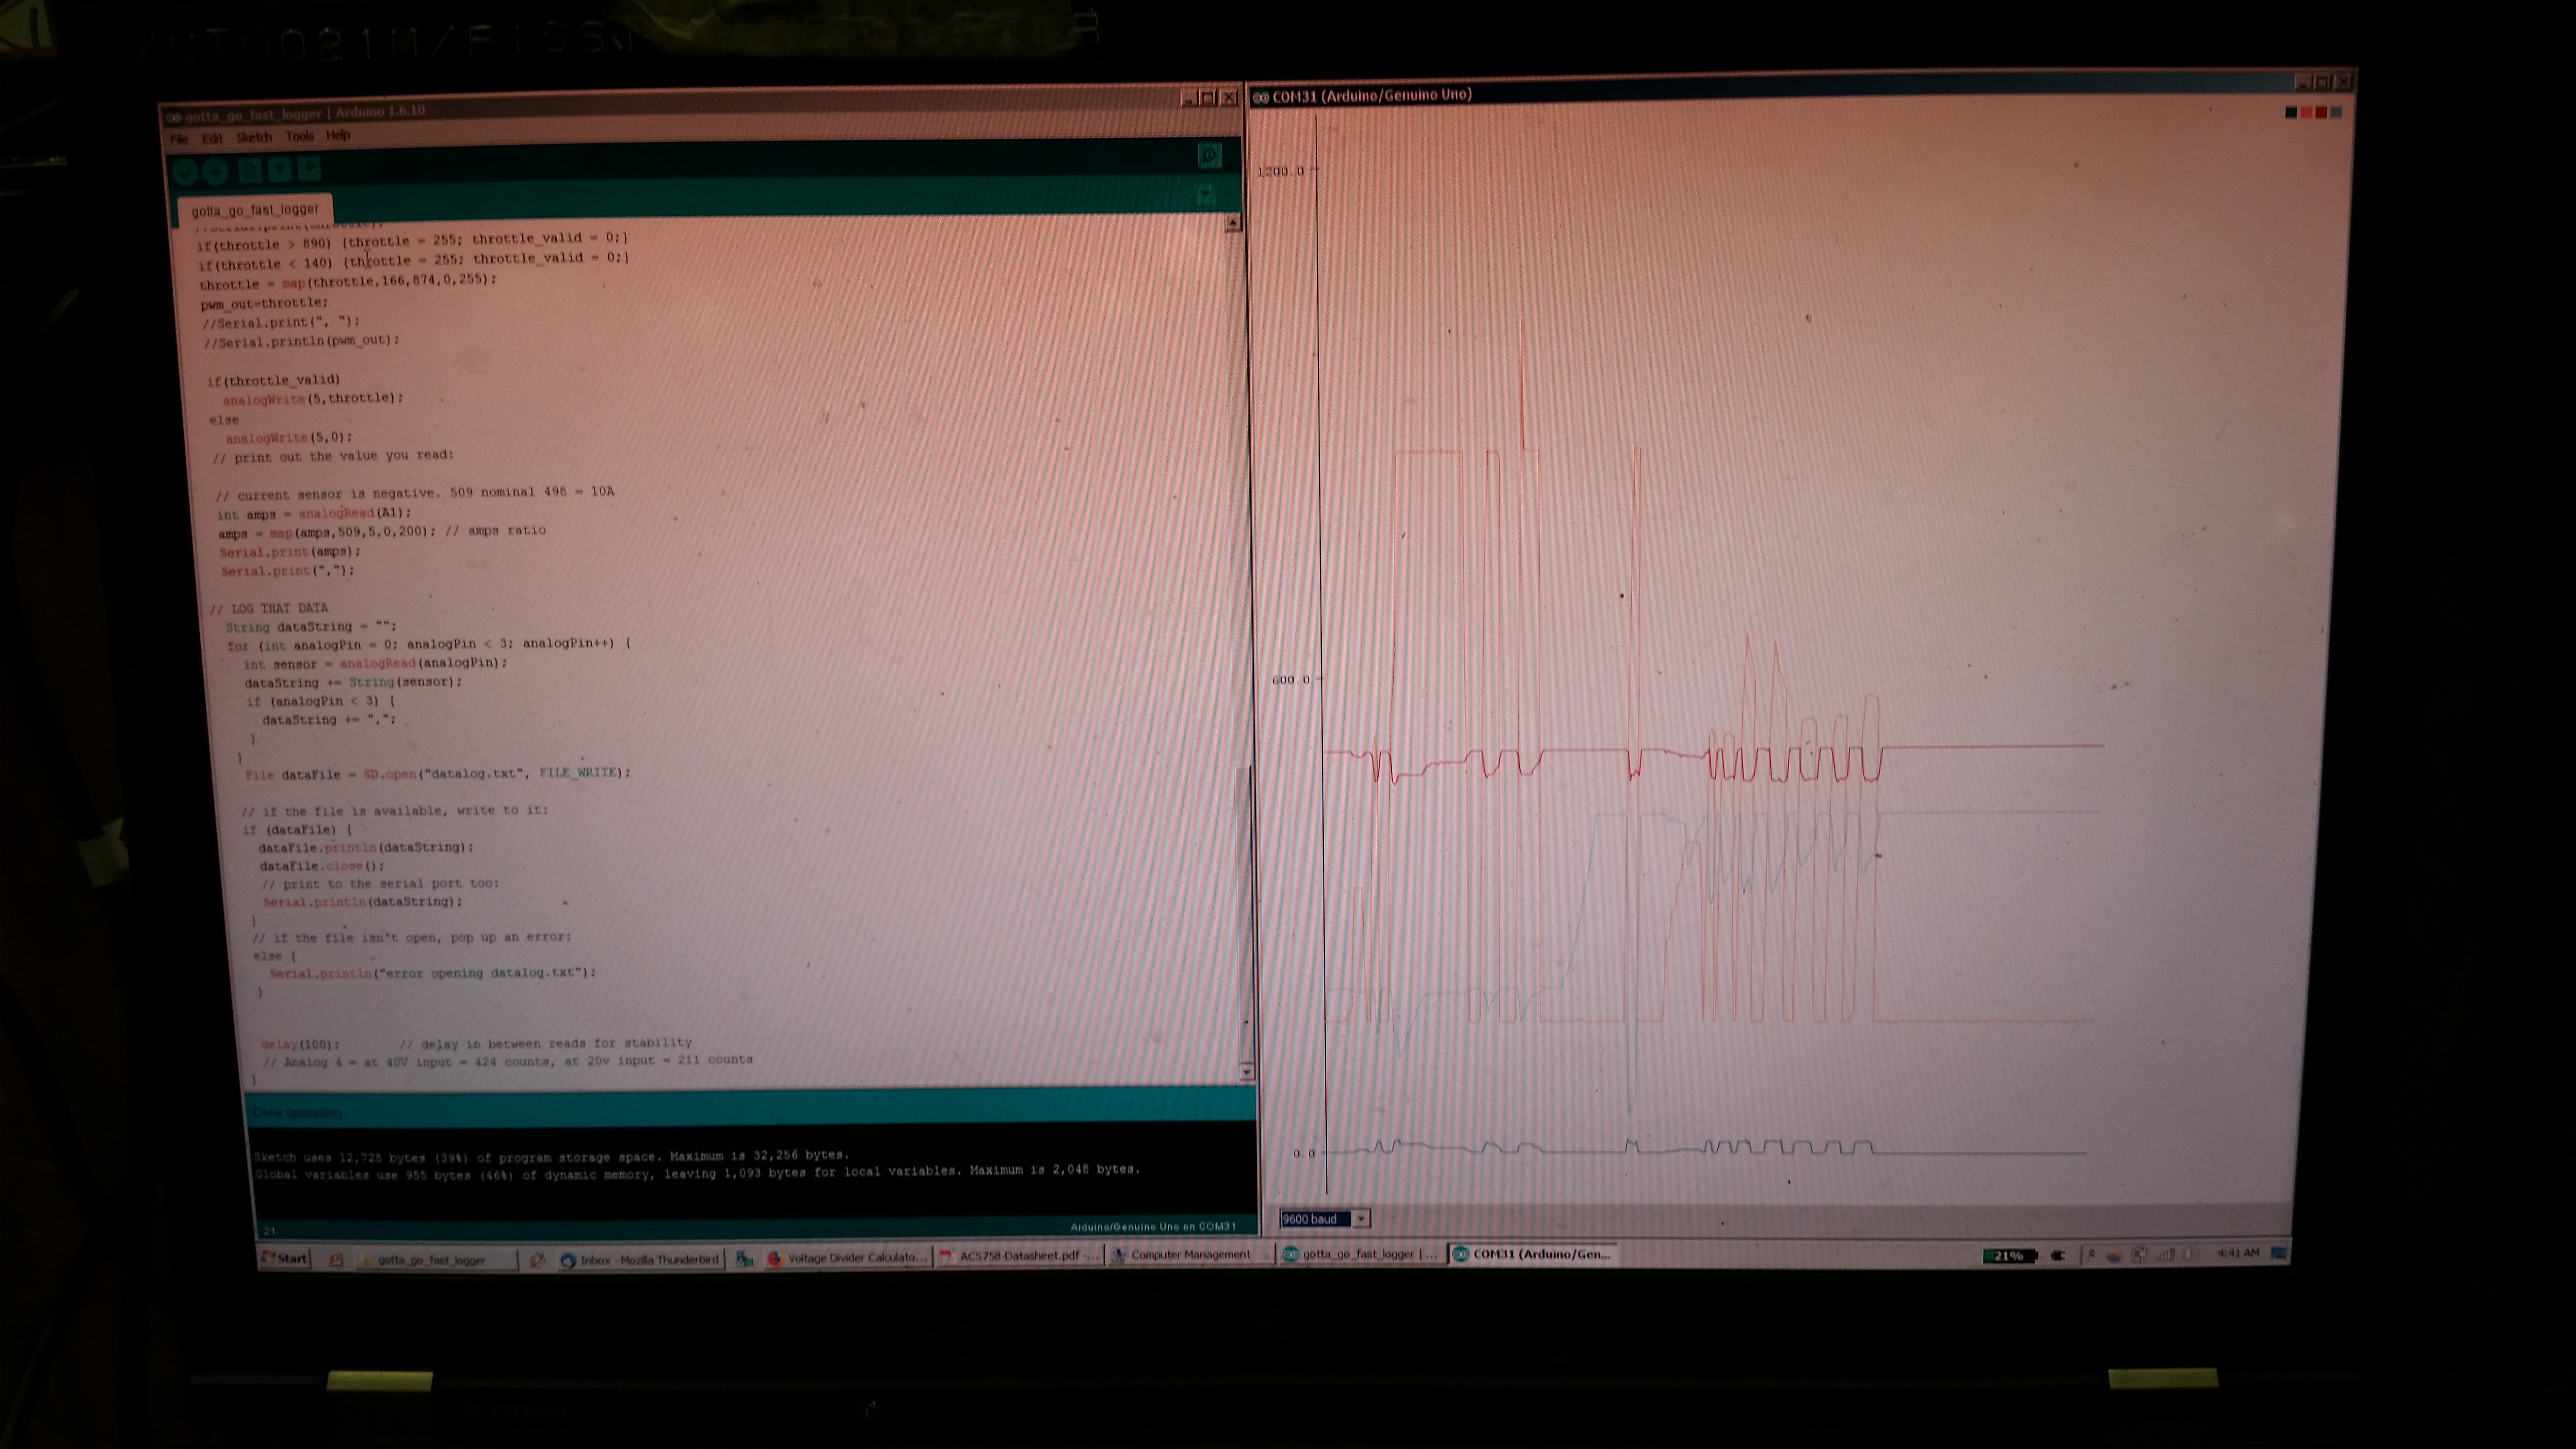This screenshot has height=1449, width=2576.
Task: Click the code line 'delay(100);'
Action: click(300, 1045)
